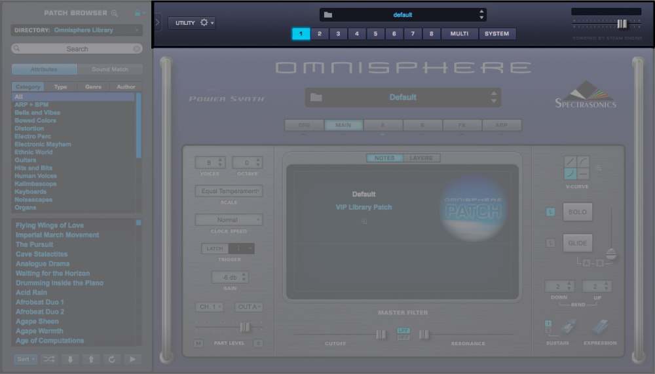This screenshot has height=374, width=655.
Task: Open the Normal clock speed dropdown
Action: click(229, 220)
